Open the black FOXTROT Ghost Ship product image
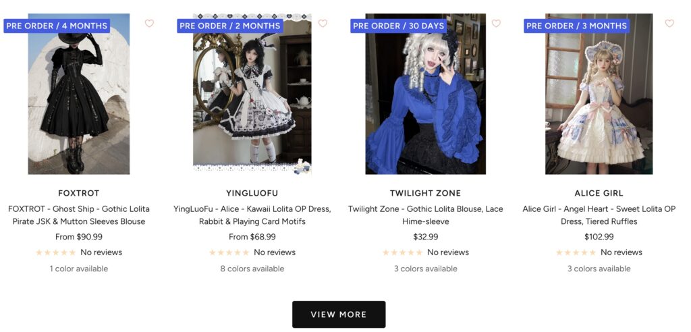 coord(79,94)
